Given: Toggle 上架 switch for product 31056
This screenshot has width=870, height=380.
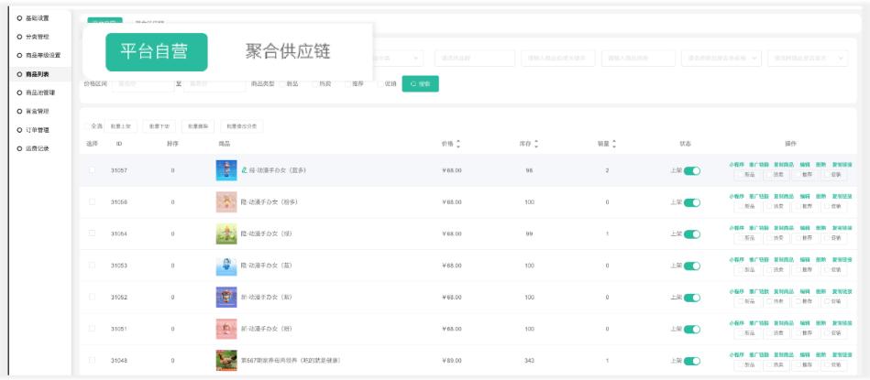Looking at the screenshot, I should click(x=692, y=202).
